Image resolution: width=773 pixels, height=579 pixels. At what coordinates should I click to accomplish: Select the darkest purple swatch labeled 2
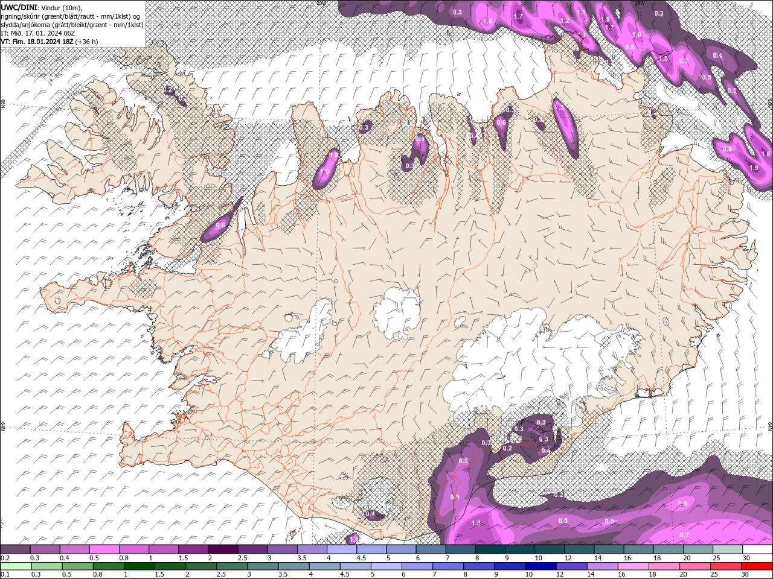pos(223,549)
